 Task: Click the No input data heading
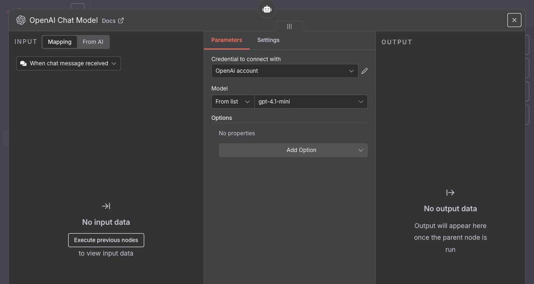point(106,222)
